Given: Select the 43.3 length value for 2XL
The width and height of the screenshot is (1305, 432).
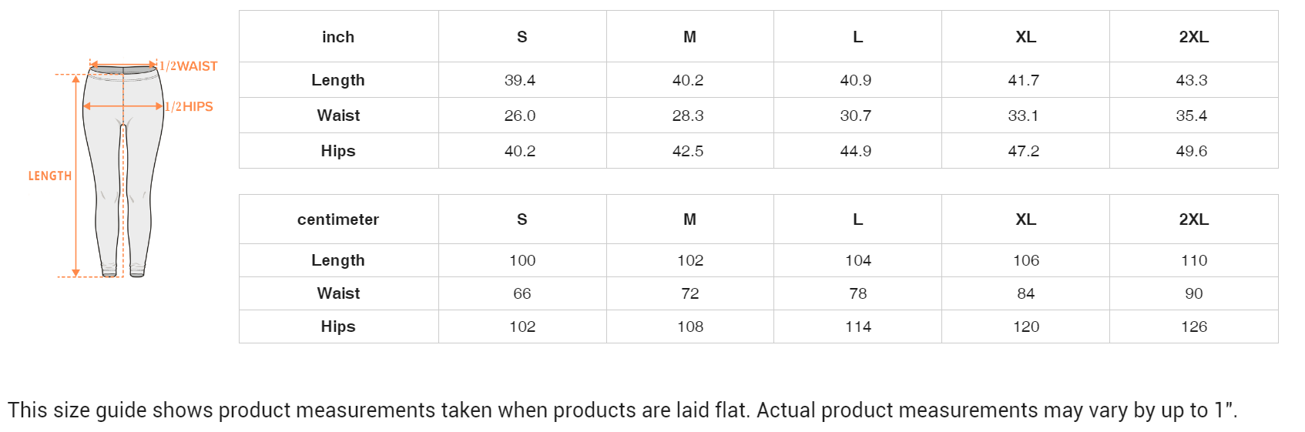Looking at the screenshot, I should click(1192, 80).
